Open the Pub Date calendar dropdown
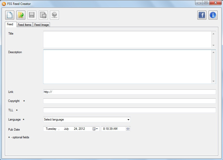 [x=95, y=129]
